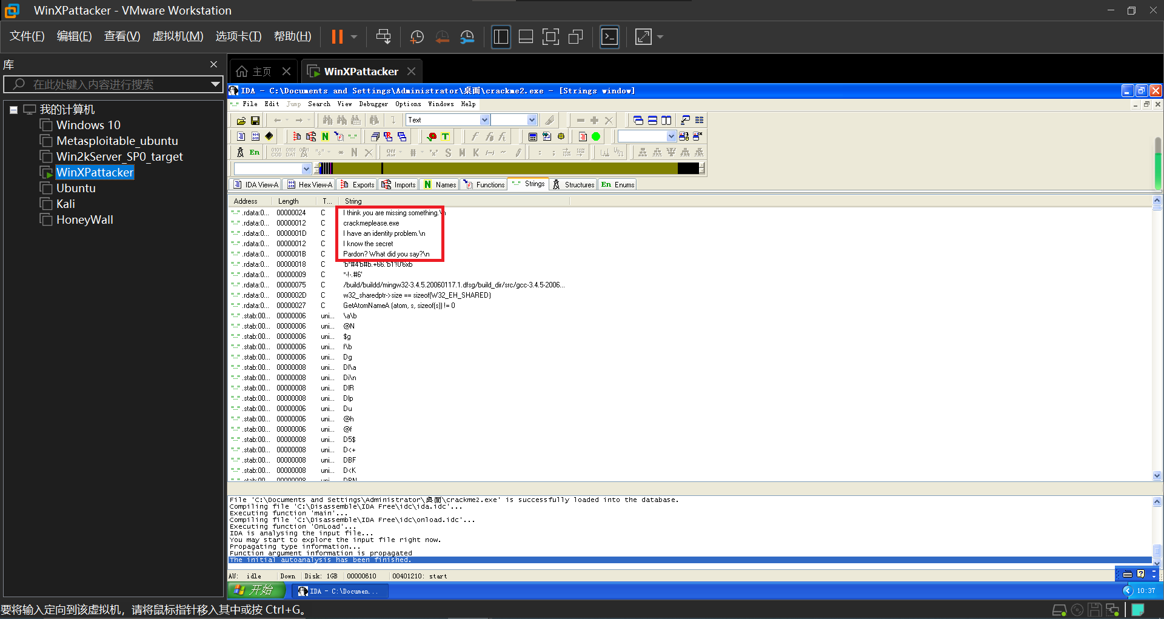Click the library search input field

coord(113,84)
